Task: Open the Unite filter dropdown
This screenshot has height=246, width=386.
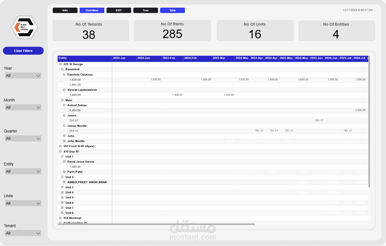Action: [23, 203]
